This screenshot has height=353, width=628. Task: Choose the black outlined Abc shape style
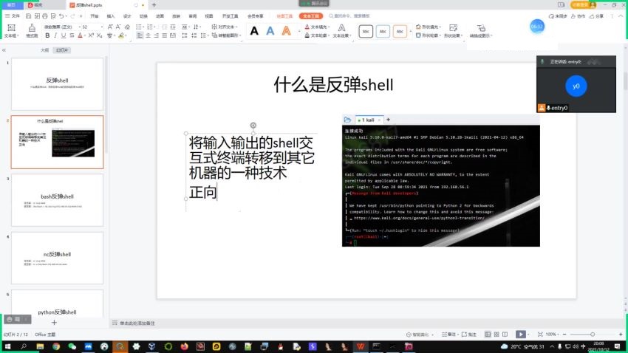(366, 31)
